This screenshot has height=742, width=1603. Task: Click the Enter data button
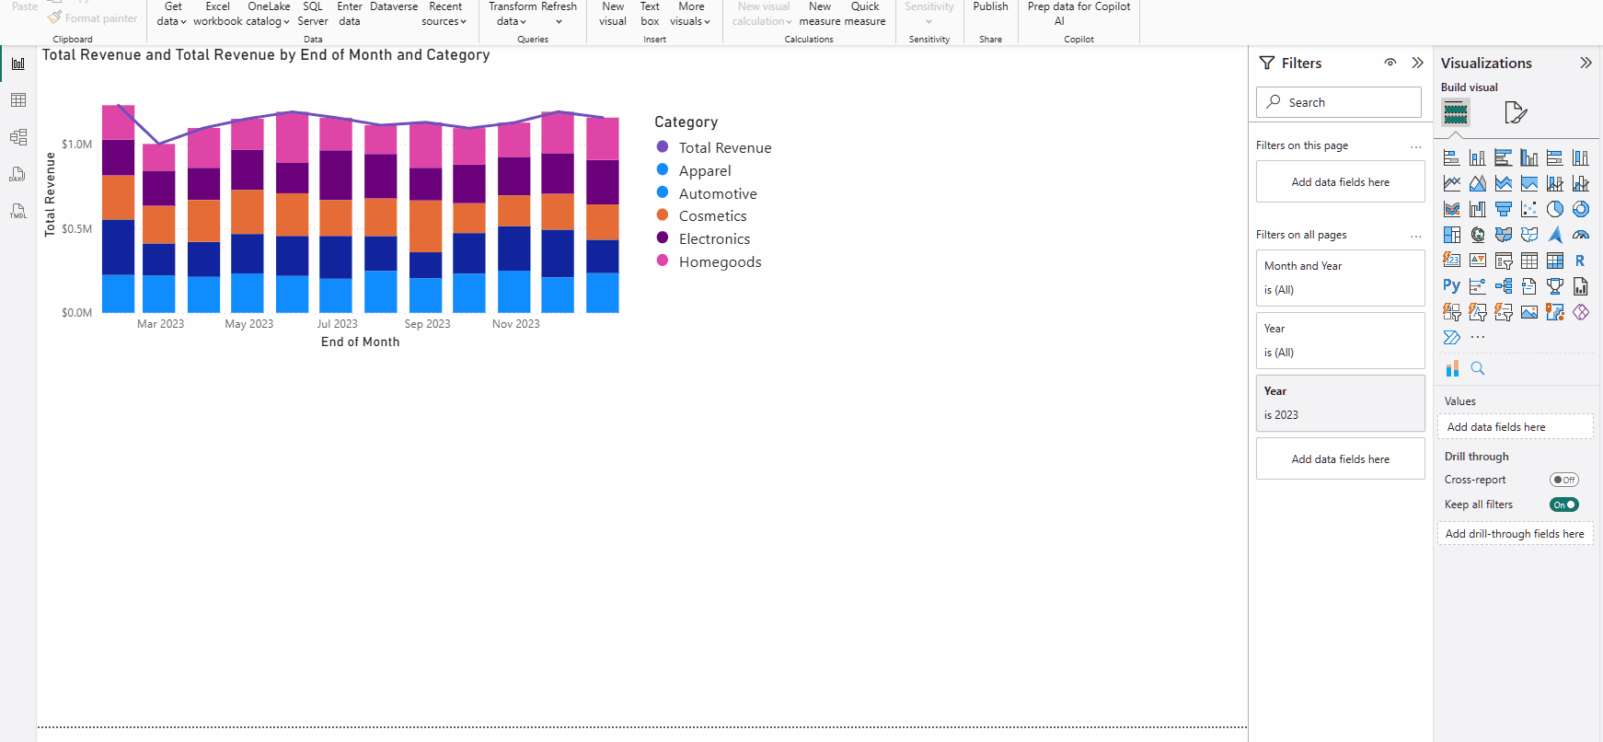[350, 14]
